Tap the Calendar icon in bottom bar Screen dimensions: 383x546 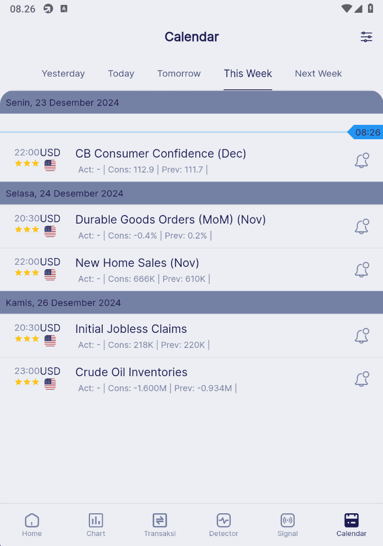tap(351, 525)
